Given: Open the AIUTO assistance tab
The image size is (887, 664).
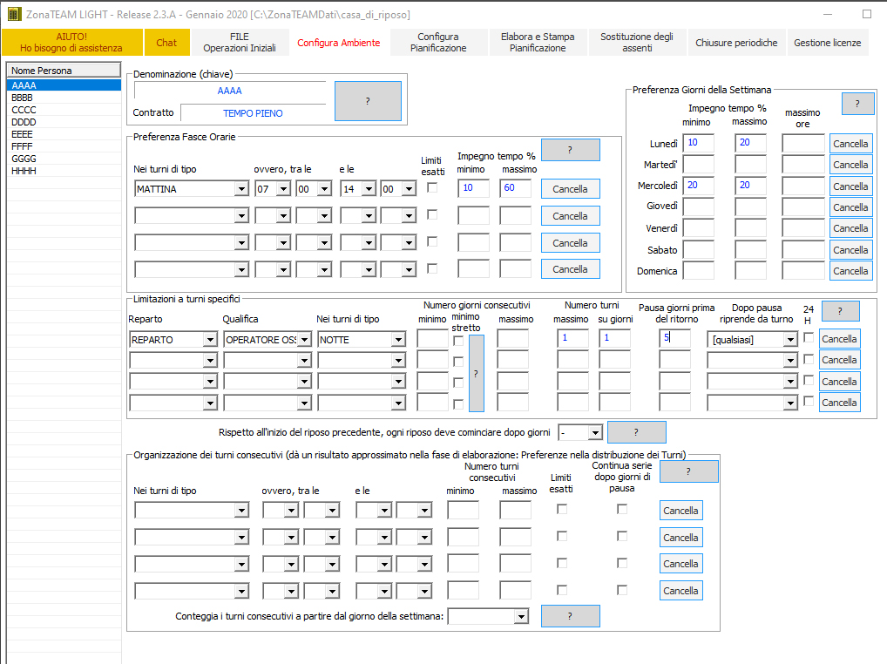Looking at the screenshot, I should [x=71, y=43].
